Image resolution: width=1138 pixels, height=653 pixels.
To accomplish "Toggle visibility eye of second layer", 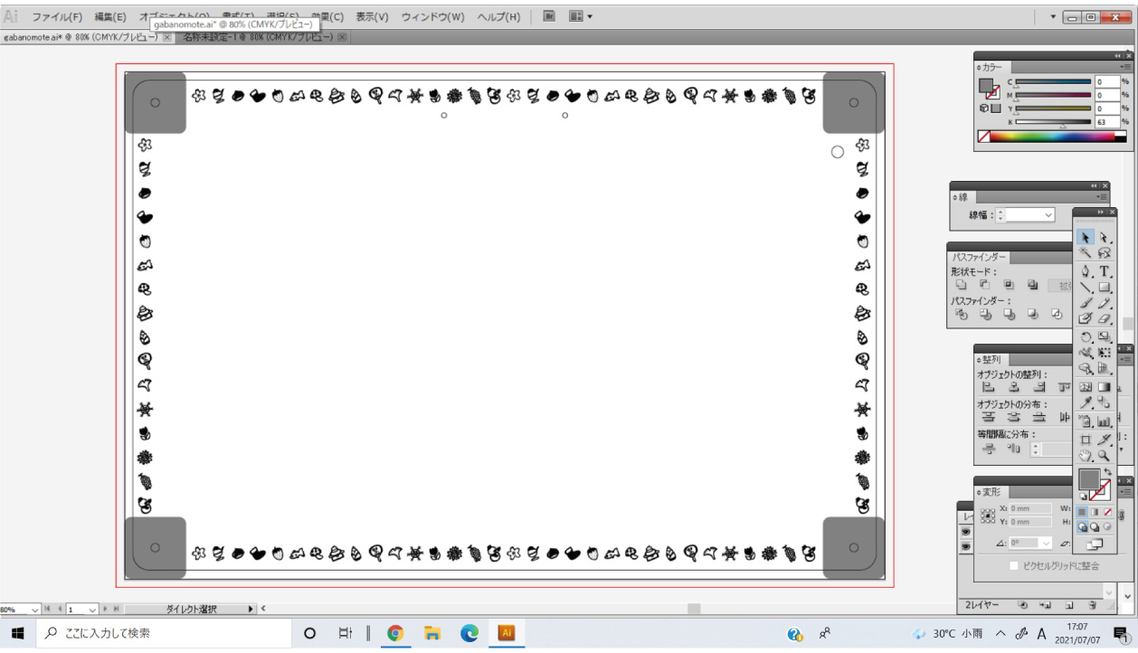I will [965, 547].
